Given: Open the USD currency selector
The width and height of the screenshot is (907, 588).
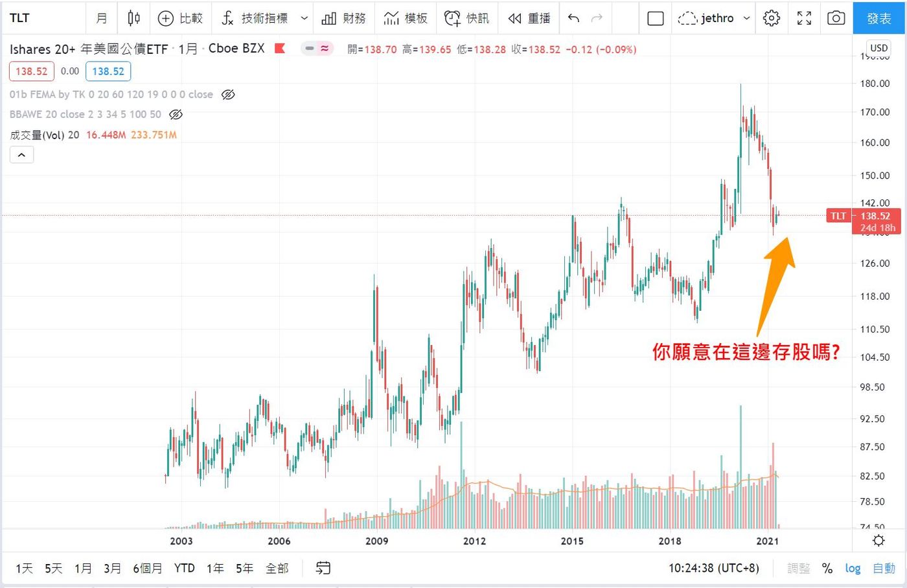Looking at the screenshot, I should point(879,48).
